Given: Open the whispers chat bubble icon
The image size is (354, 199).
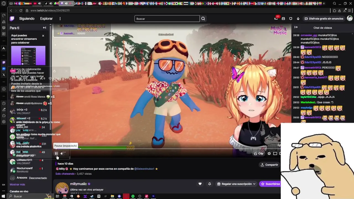Looking at the screenshot, I should [x=291, y=19].
